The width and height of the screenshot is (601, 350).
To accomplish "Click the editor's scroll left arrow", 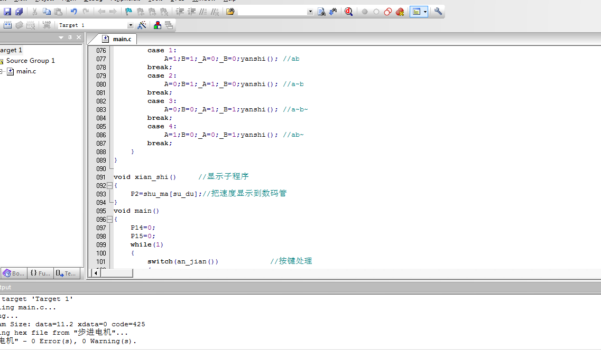I will pyautogui.click(x=96, y=273).
